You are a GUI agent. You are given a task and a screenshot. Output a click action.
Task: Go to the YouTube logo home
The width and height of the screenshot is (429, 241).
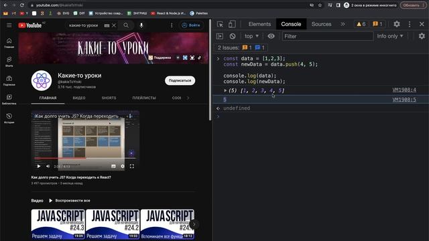(29, 25)
